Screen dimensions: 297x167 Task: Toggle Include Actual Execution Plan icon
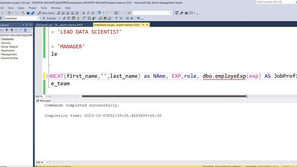pos(84,19)
